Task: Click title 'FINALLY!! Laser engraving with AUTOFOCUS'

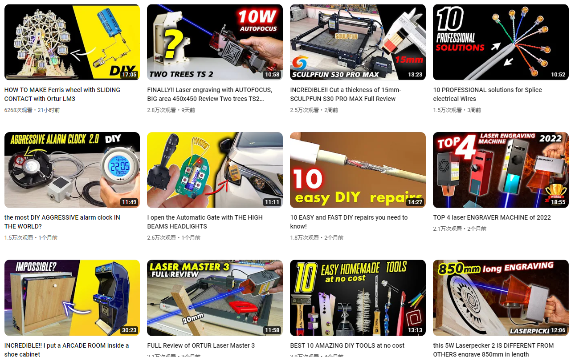Action: click(x=210, y=94)
